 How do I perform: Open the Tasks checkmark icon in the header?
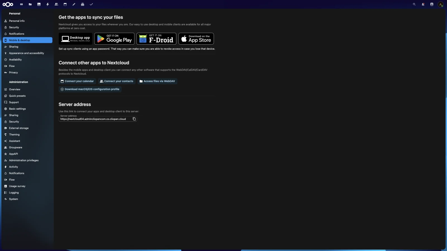(x=91, y=4)
